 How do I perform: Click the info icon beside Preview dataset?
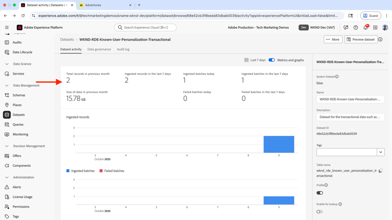coord(381,39)
